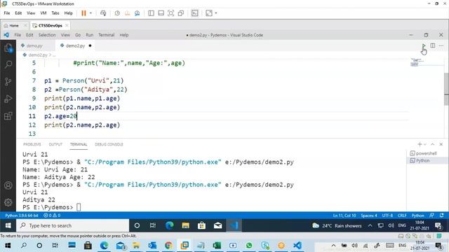449x252 pixels.
Task: Open WhatsApp on host taskbar
Action: (249, 246)
